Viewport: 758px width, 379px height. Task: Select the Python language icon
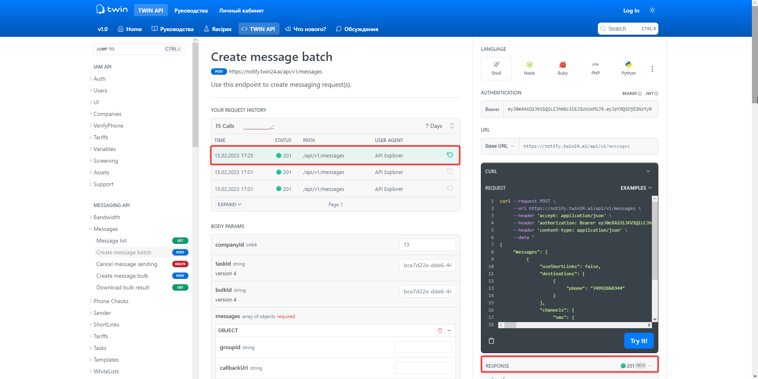(x=629, y=68)
